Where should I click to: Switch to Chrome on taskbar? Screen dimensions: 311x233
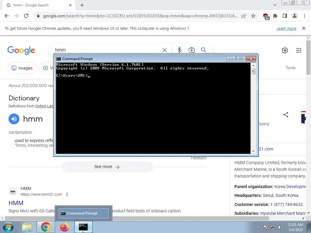click(x=46, y=227)
